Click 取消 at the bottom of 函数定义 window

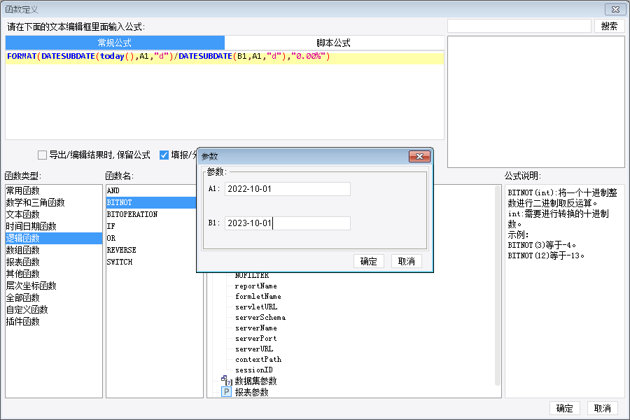(602, 408)
